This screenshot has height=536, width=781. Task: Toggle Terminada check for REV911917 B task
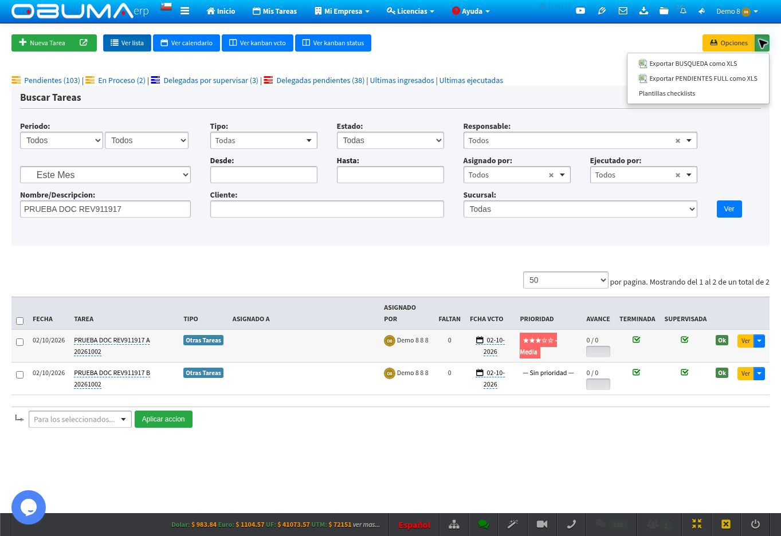tap(636, 372)
